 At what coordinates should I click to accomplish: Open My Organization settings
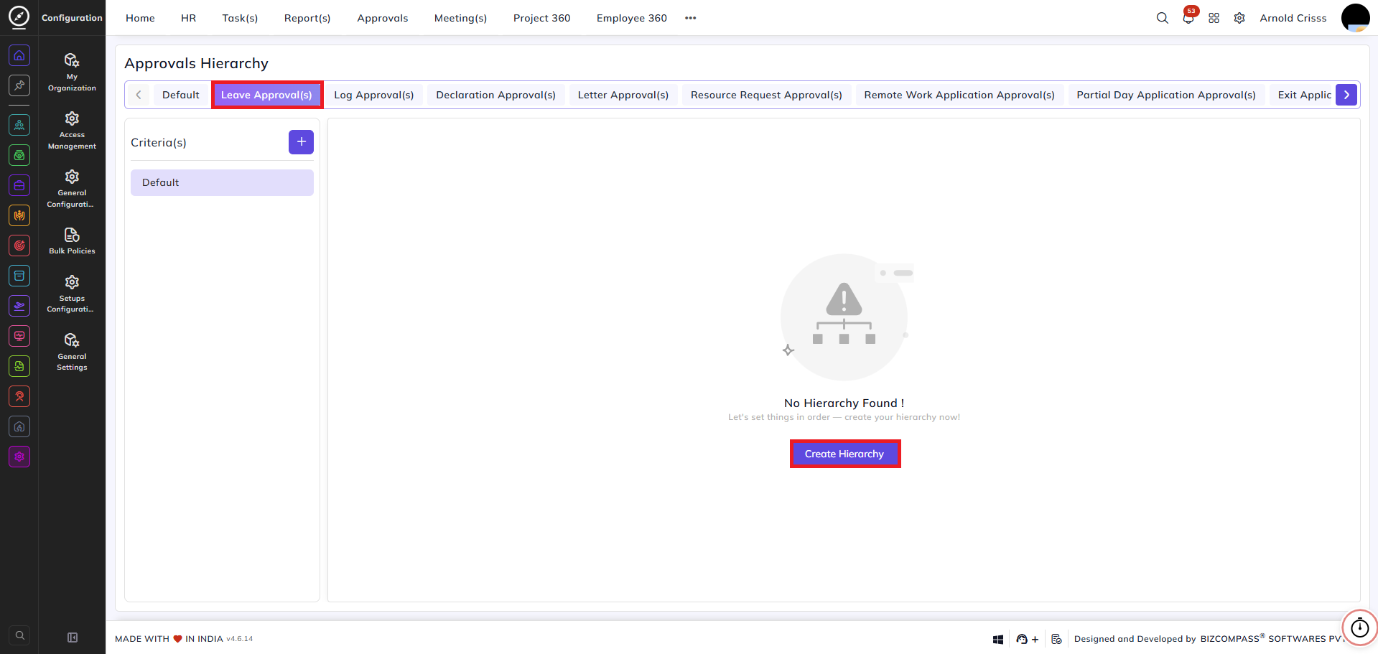72,72
